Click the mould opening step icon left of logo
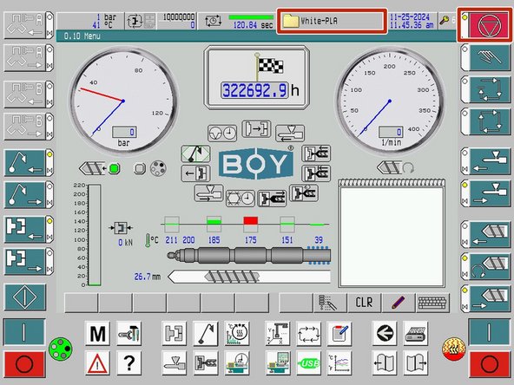514x385 pixels. pos(195,173)
